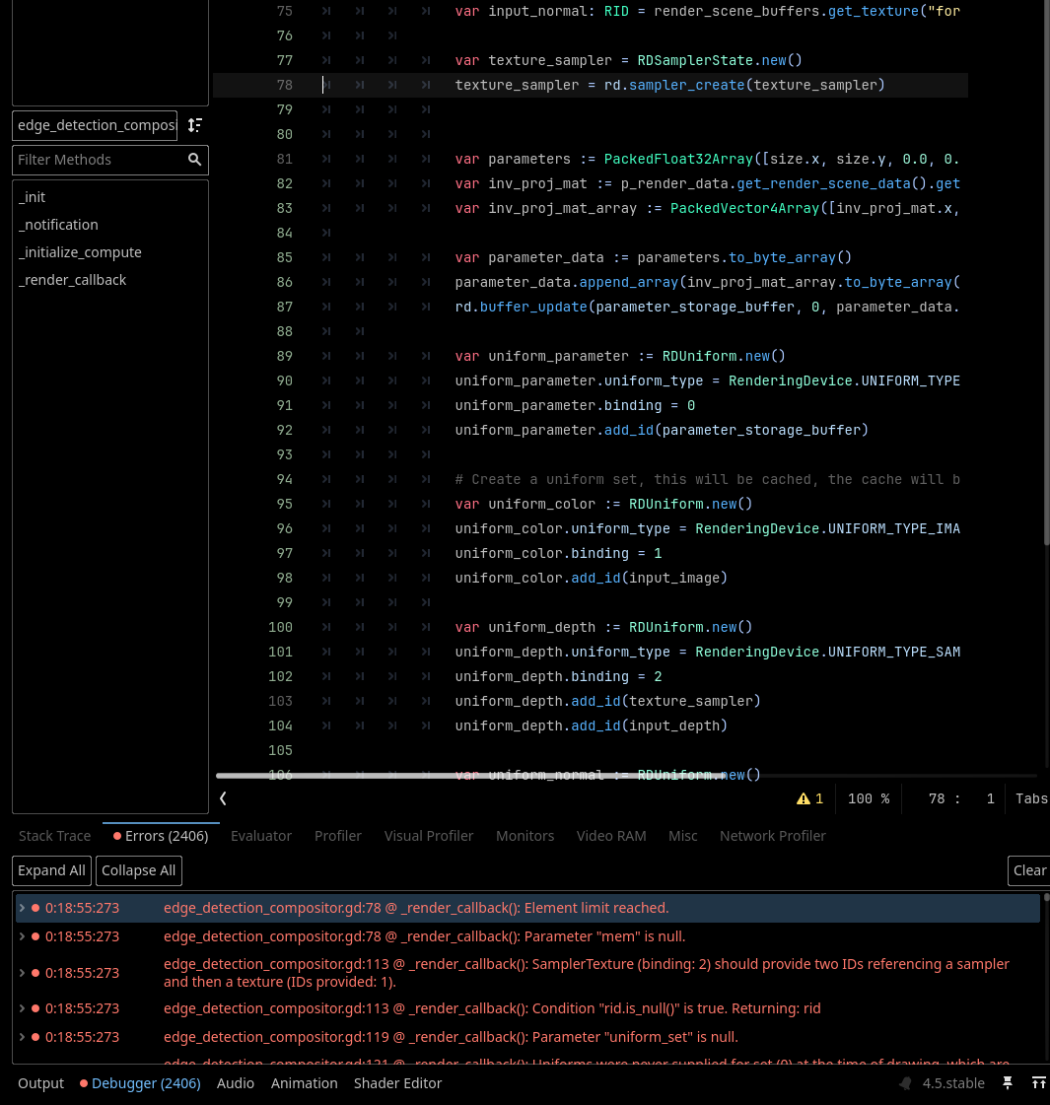Expand the 'Parameter "mem" is null' error
This screenshot has width=1050, height=1105.
click(x=23, y=936)
